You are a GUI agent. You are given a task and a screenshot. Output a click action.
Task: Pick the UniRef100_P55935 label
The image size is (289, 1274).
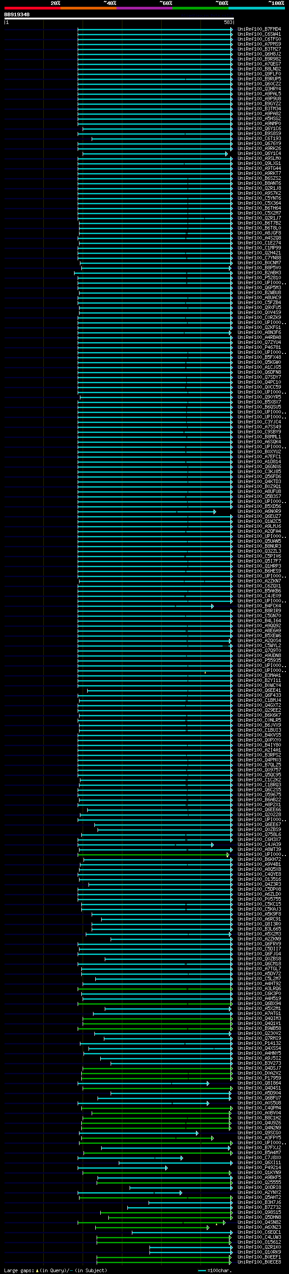click(x=259, y=661)
